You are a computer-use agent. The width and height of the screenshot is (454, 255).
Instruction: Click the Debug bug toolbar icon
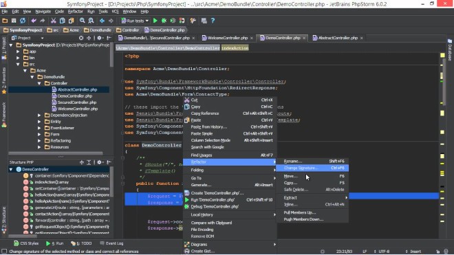tap(164, 21)
